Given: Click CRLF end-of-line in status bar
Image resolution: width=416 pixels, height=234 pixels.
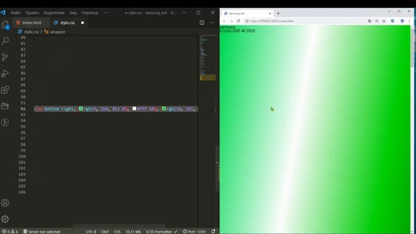Looking at the screenshot, I should 105,231.
